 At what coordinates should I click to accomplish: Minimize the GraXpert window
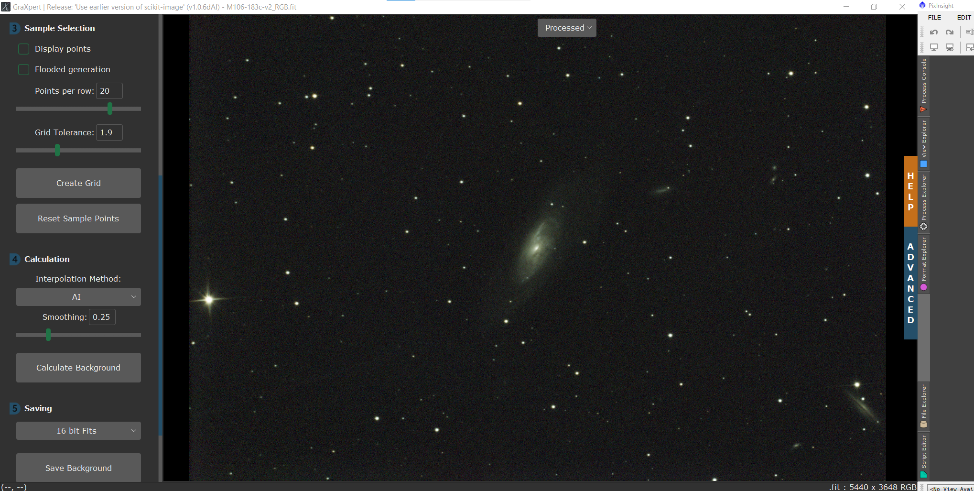click(x=846, y=7)
